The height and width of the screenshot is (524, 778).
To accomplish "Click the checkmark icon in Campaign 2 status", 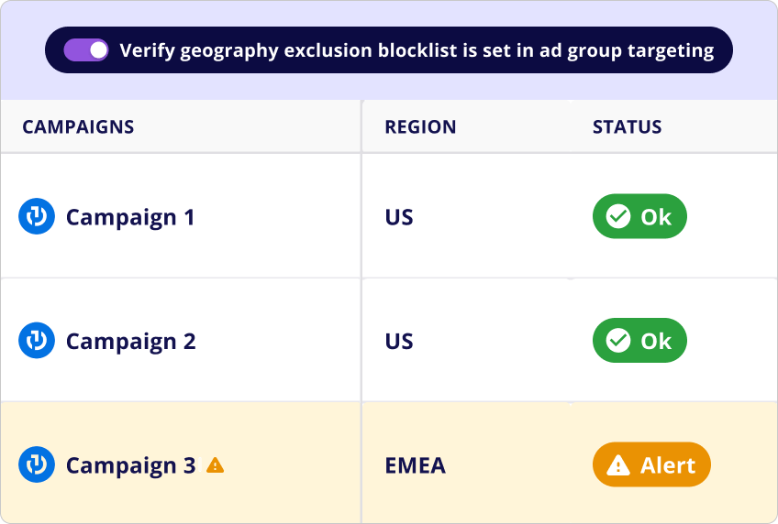I will [x=618, y=341].
